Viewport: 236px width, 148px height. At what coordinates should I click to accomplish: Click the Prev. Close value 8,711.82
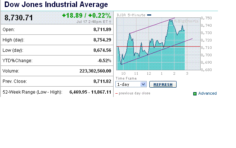102,81
